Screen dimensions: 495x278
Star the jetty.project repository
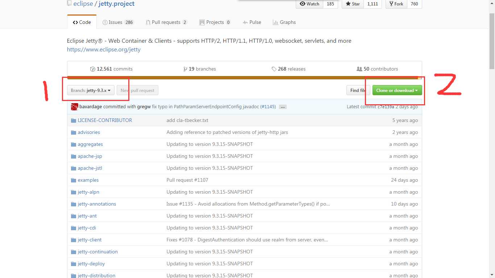coord(353,4)
